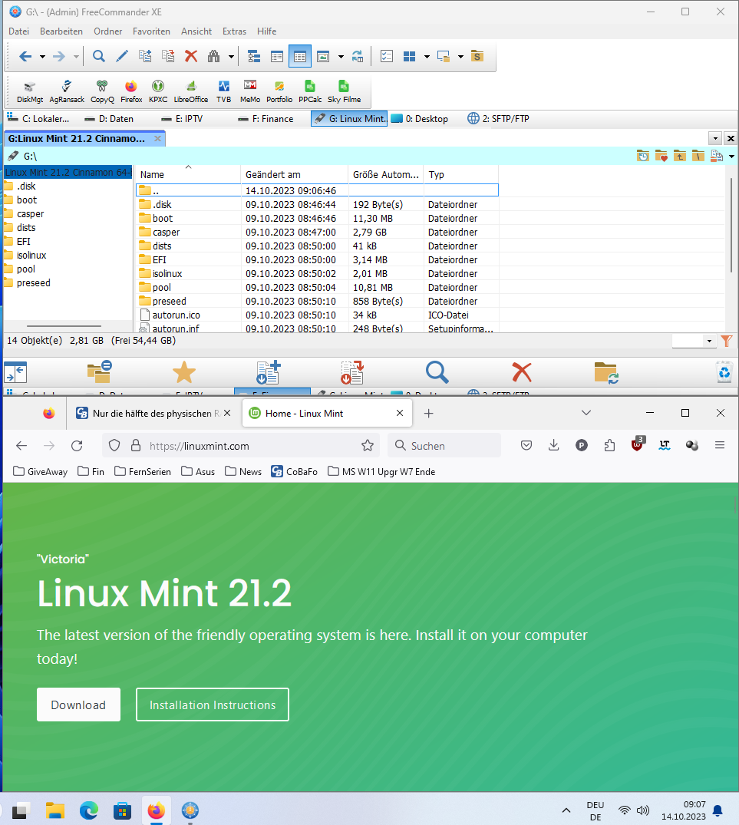Screen dimensions: 739x825
Task: Launch CopyQ from favorites toolbar
Action: (x=102, y=91)
